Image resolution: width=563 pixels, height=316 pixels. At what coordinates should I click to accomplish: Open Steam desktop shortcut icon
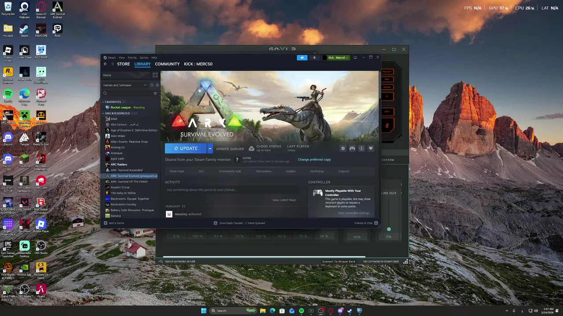pos(24,29)
